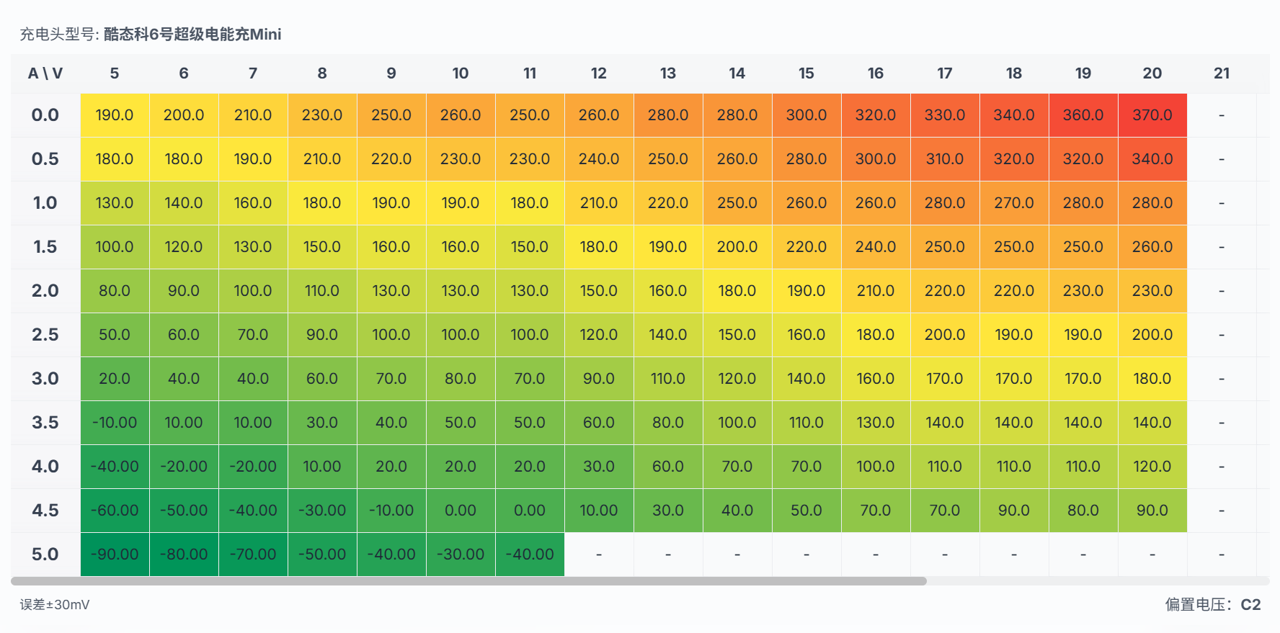Click the 190.0 cell at 0.0A 5V

pyautogui.click(x=115, y=115)
